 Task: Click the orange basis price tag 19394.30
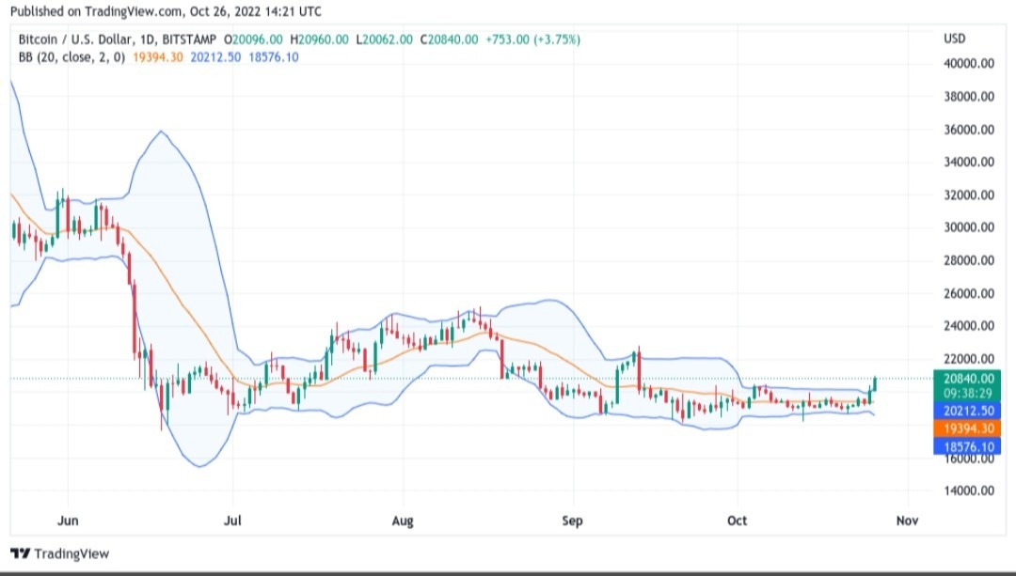tap(967, 428)
